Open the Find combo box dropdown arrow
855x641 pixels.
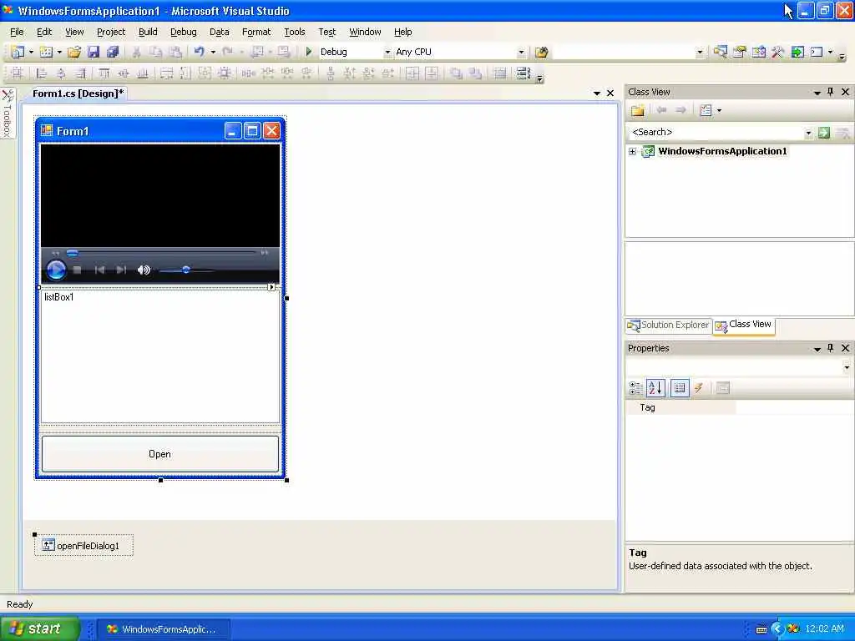coord(700,53)
